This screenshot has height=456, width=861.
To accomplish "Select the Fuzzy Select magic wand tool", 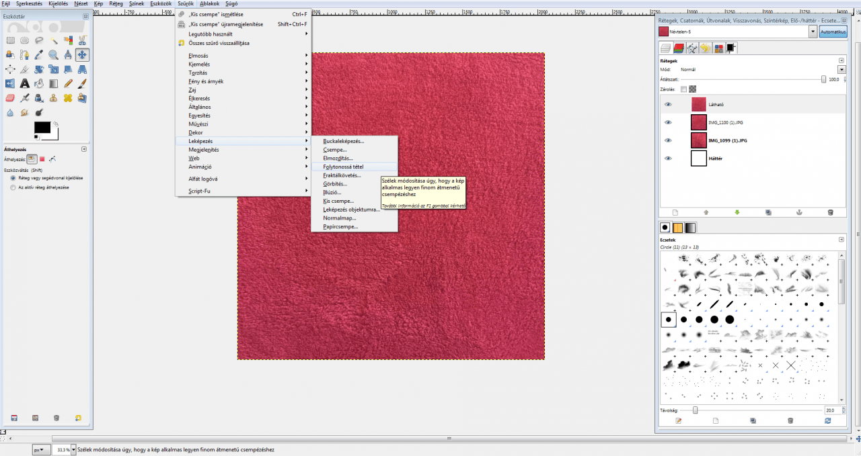I will (x=53, y=40).
